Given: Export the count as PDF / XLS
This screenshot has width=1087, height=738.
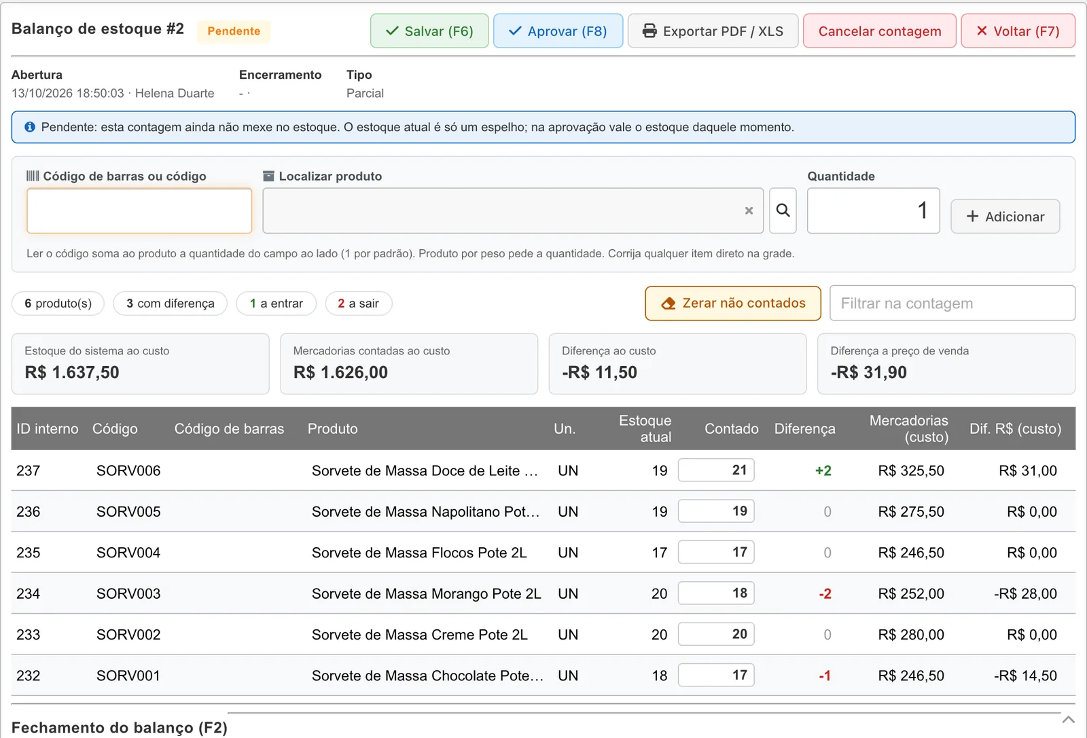Looking at the screenshot, I should coord(713,31).
